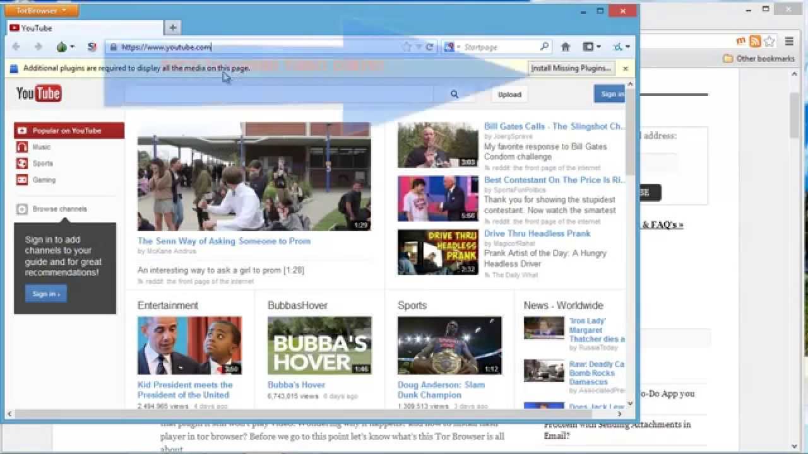Click Install Missing Plugins button
Image resolution: width=808 pixels, height=454 pixels.
click(571, 68)
